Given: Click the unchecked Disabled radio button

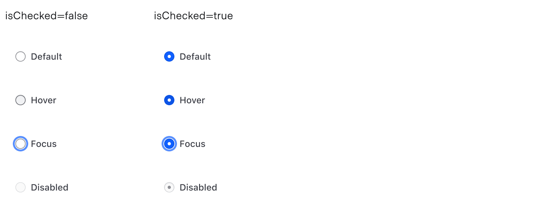Looking at the screenshot, I should 21,187.
